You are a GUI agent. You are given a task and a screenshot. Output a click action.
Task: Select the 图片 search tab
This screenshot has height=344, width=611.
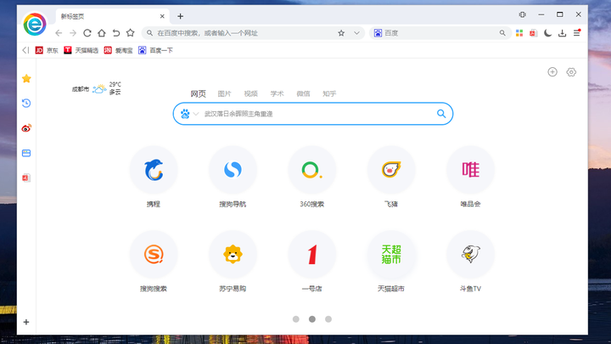[224, 93]
